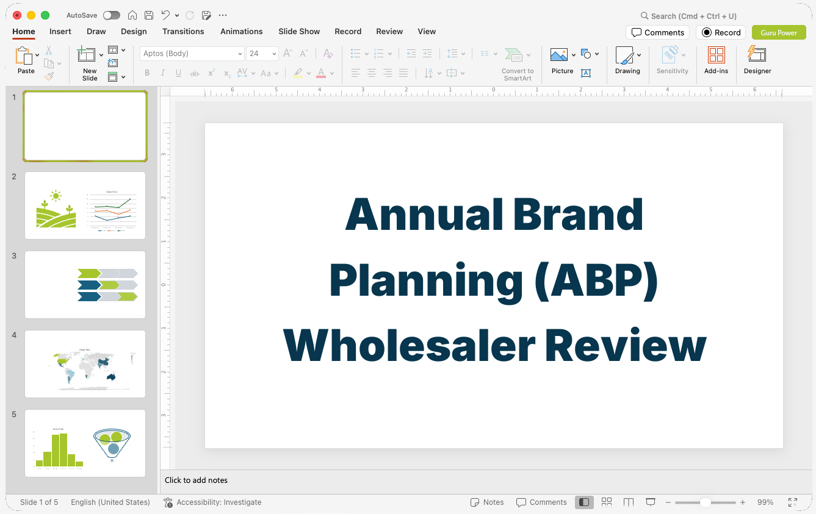The image size is (816, 514).
Task: Click the Subscript x₂ icon
Action: pos(227,73)
